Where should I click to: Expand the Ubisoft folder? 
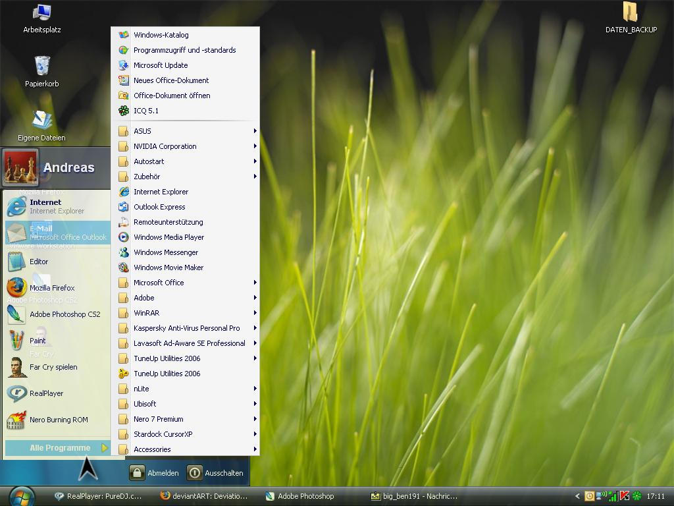(x=185, y=404)
